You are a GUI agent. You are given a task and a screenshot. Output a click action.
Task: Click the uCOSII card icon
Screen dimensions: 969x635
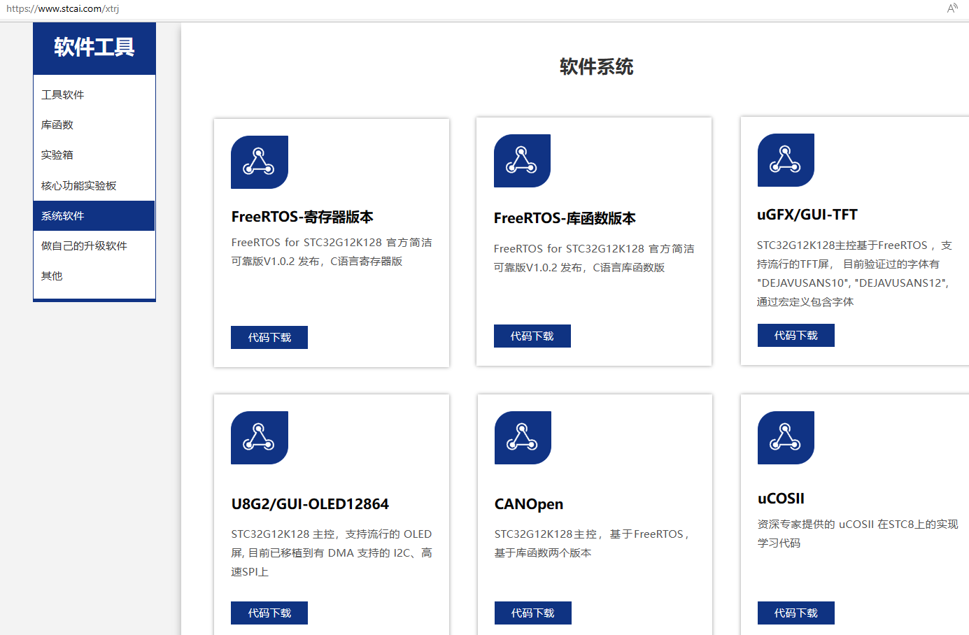(x=786, y=438)
